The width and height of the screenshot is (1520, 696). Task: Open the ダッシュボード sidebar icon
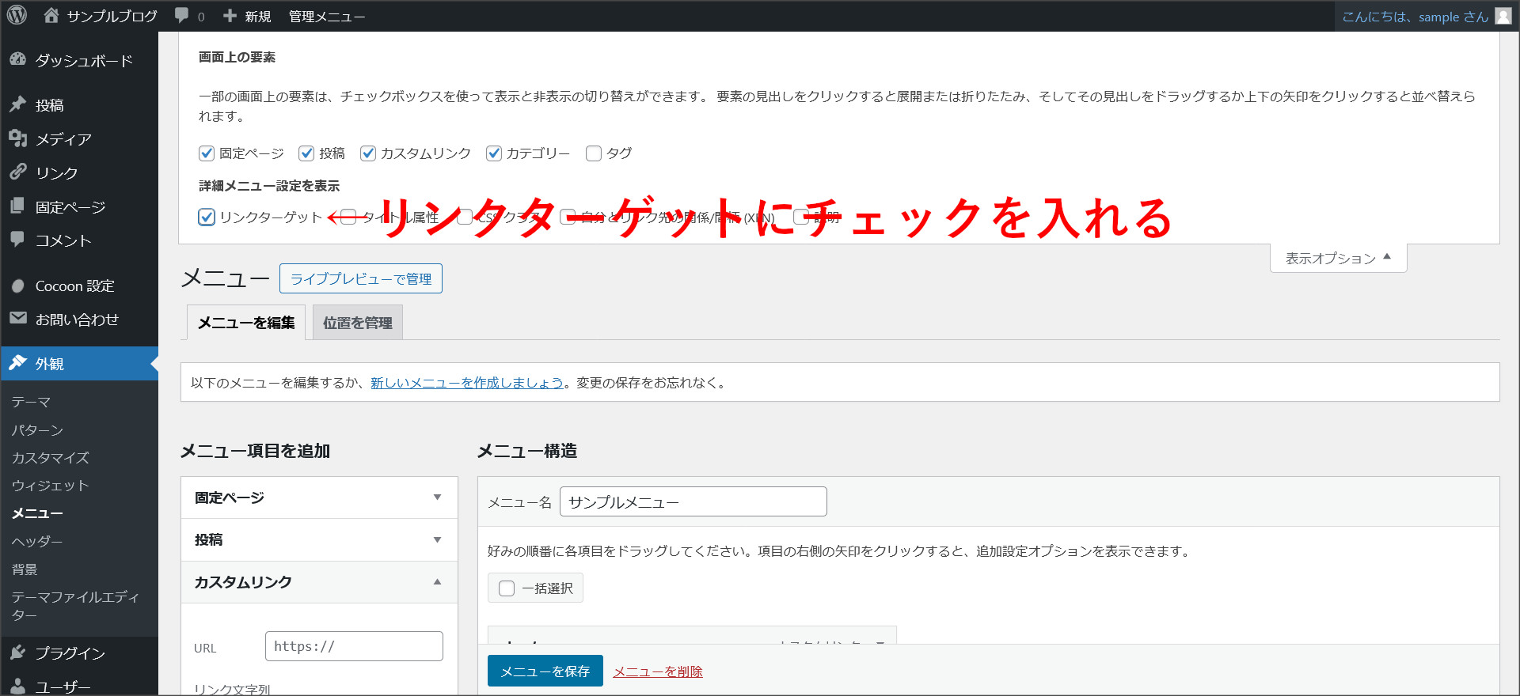pyautogui.click(x=17, y=60)
